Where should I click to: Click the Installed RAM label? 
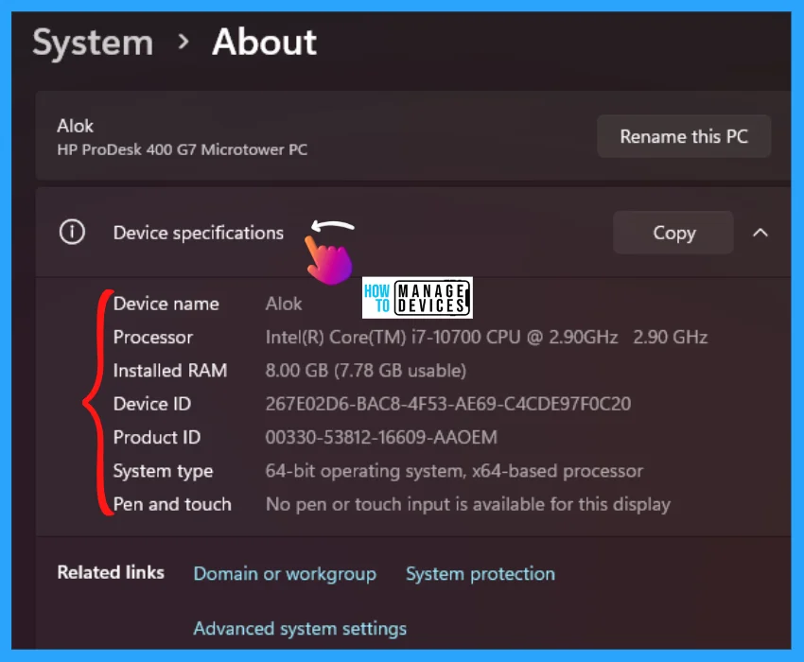pyautogui.click(x=169, y=370)
